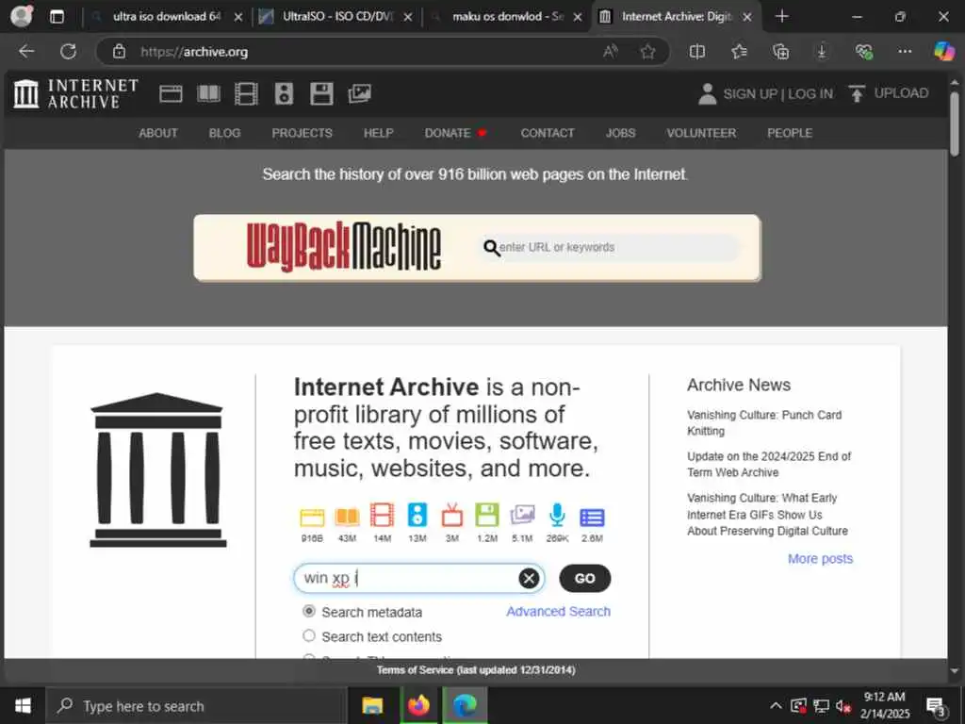Clear the search box with X icon
The height and width of the screenshot is (724, 965).
tap(529, 578)
